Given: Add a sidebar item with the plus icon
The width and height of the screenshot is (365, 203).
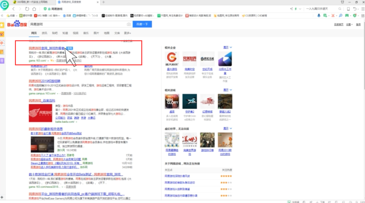Looking at the screenshot, I should (2, 198).
